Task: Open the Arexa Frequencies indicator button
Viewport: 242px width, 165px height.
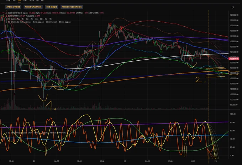Action: click(72, 7)
